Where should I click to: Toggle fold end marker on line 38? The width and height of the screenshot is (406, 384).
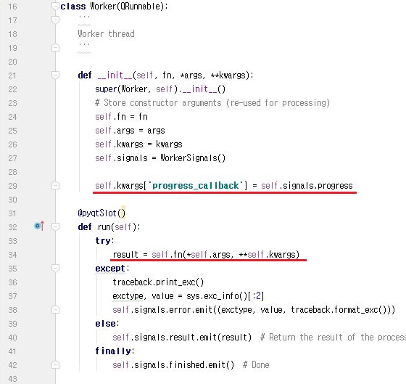point(55,309)
